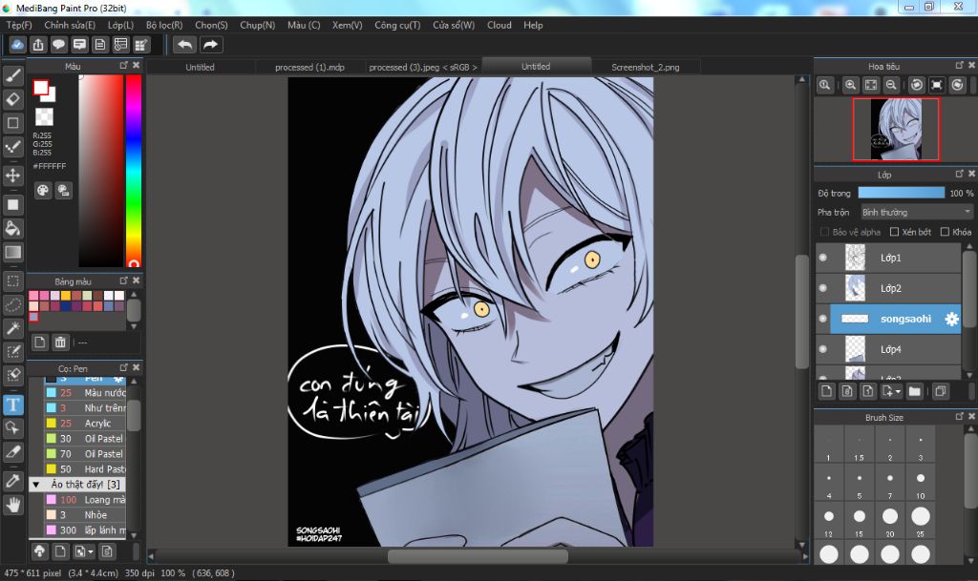Image resolution: width=978 pixels, height=581 pixels.
Task: Open the color palette wheel icon
Action: [x=42, y=191]
